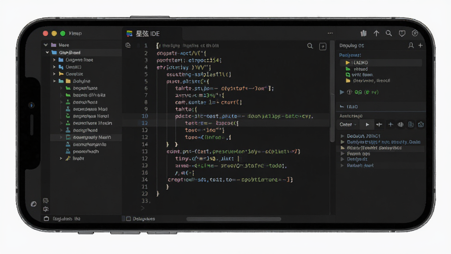Image resolution: width=451 pixels, height=254 pixels.
Task: Toggle the checkbox in the bottom status bar
Action: pos(129,219)
